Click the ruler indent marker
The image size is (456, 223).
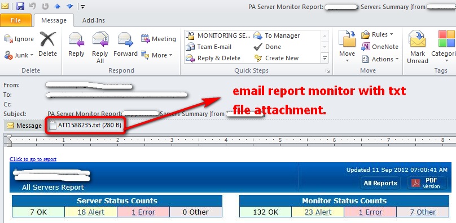point(9,141)
